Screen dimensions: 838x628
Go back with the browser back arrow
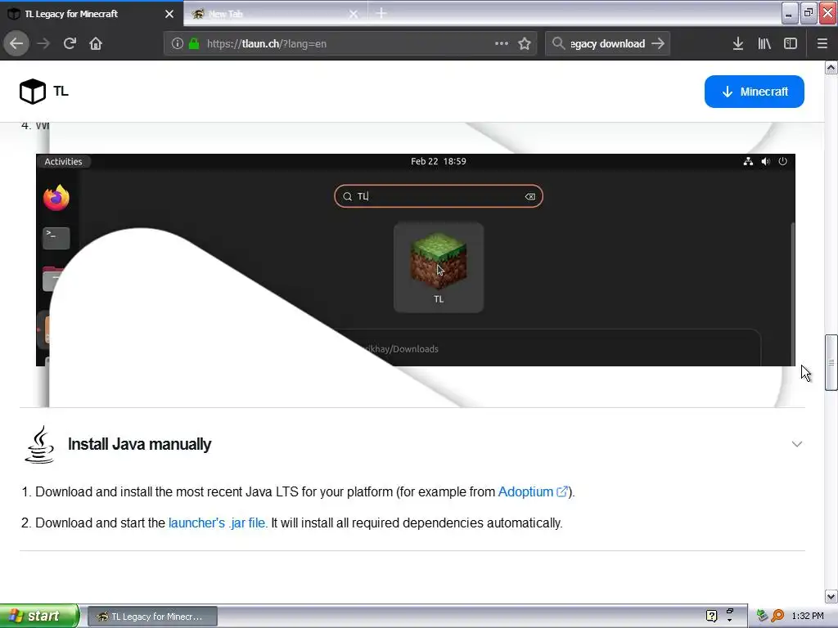[x=16, y=43]
